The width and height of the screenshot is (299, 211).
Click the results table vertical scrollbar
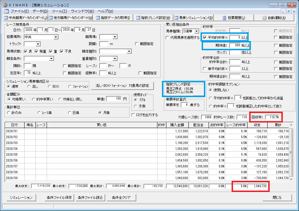(x=291, y=152)
